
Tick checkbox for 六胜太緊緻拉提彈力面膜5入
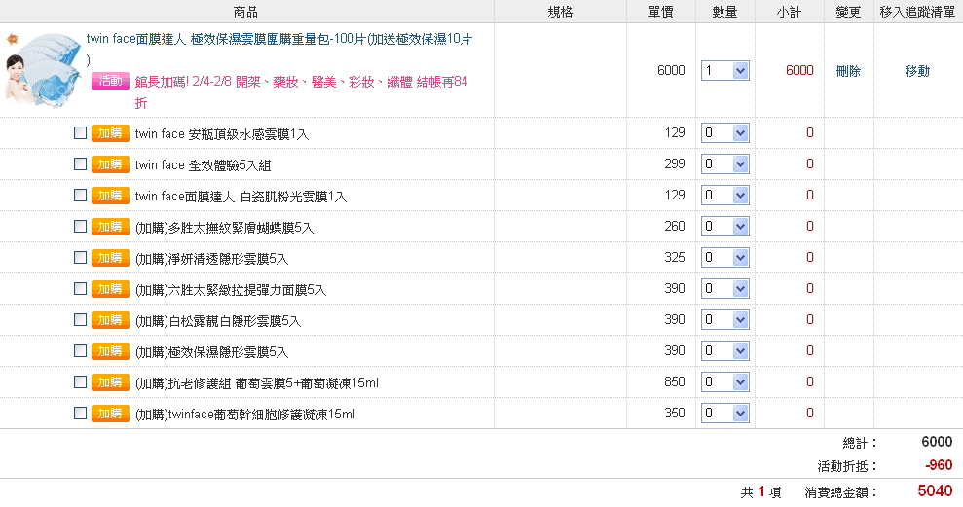click(80, 288)
